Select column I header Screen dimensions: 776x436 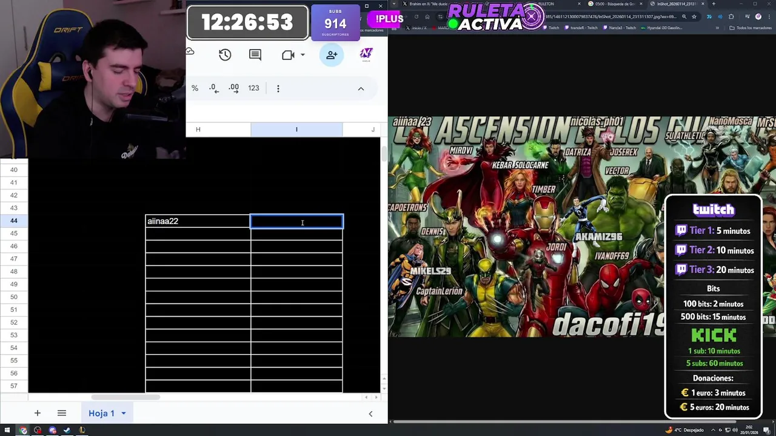[296, 130]
